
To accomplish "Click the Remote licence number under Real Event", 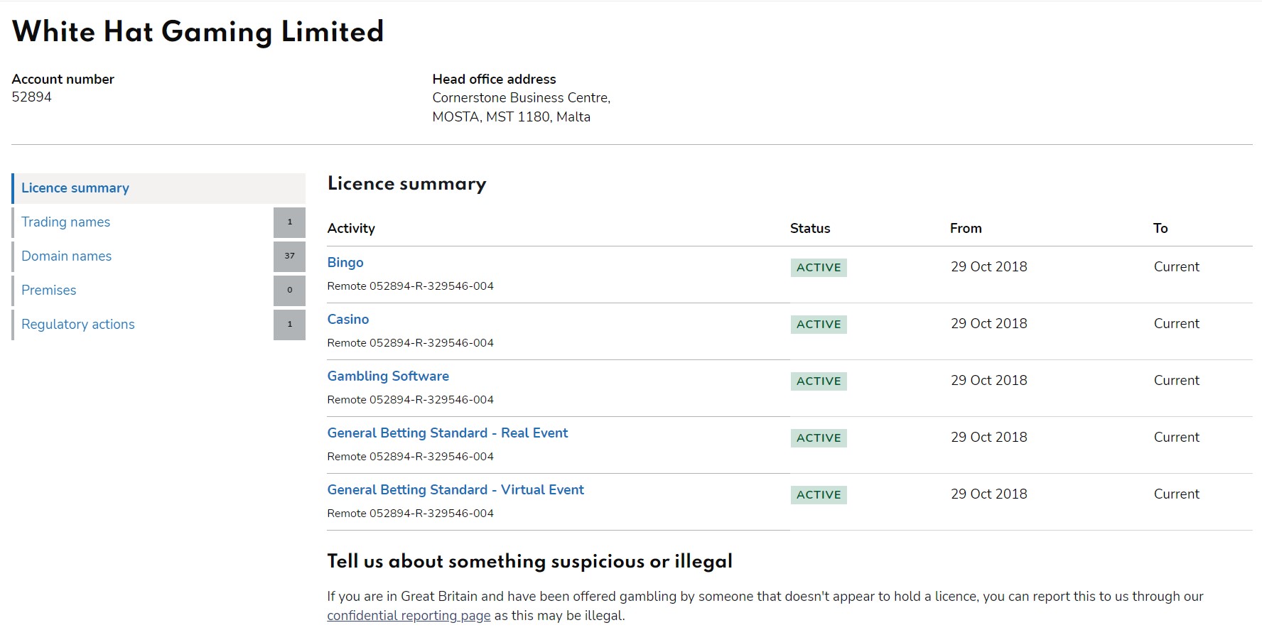I will (411, 457).
